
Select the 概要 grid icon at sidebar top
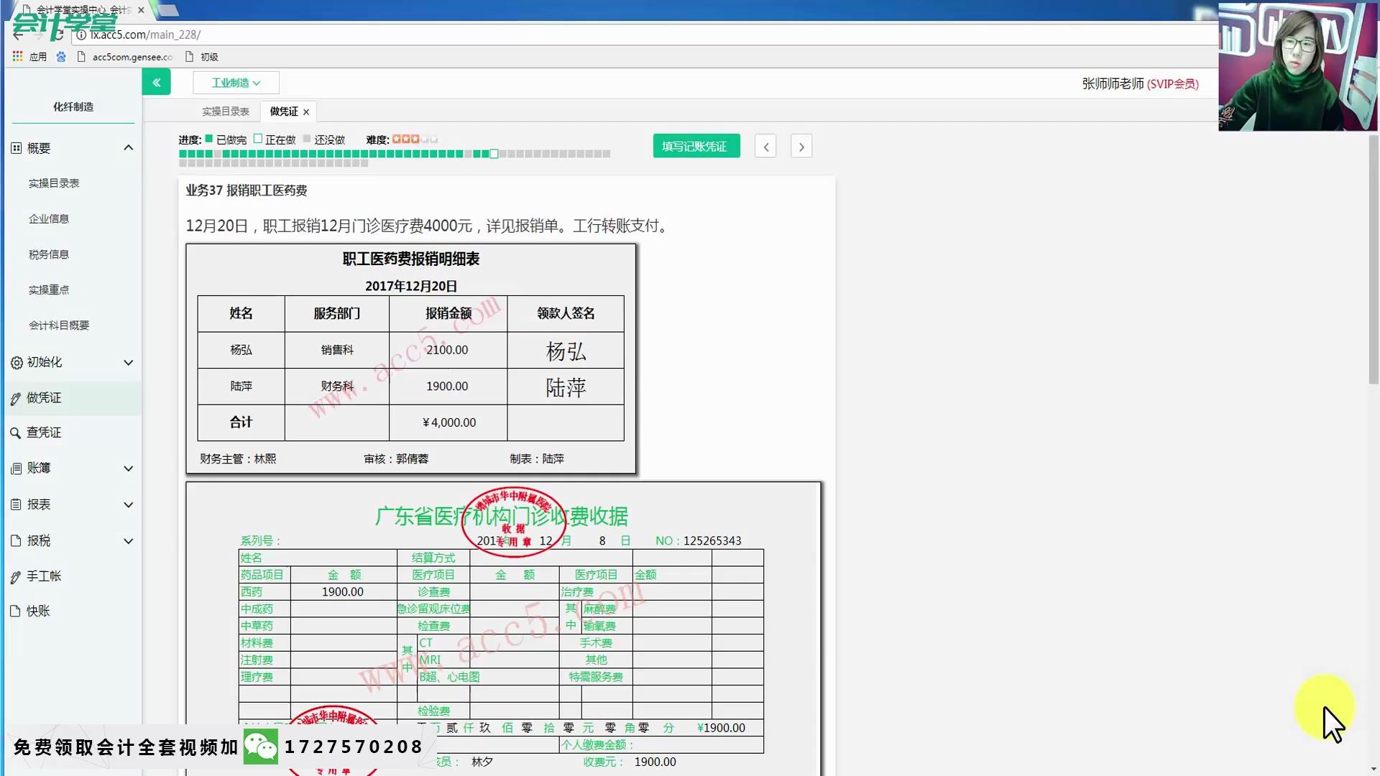(16, 147)
